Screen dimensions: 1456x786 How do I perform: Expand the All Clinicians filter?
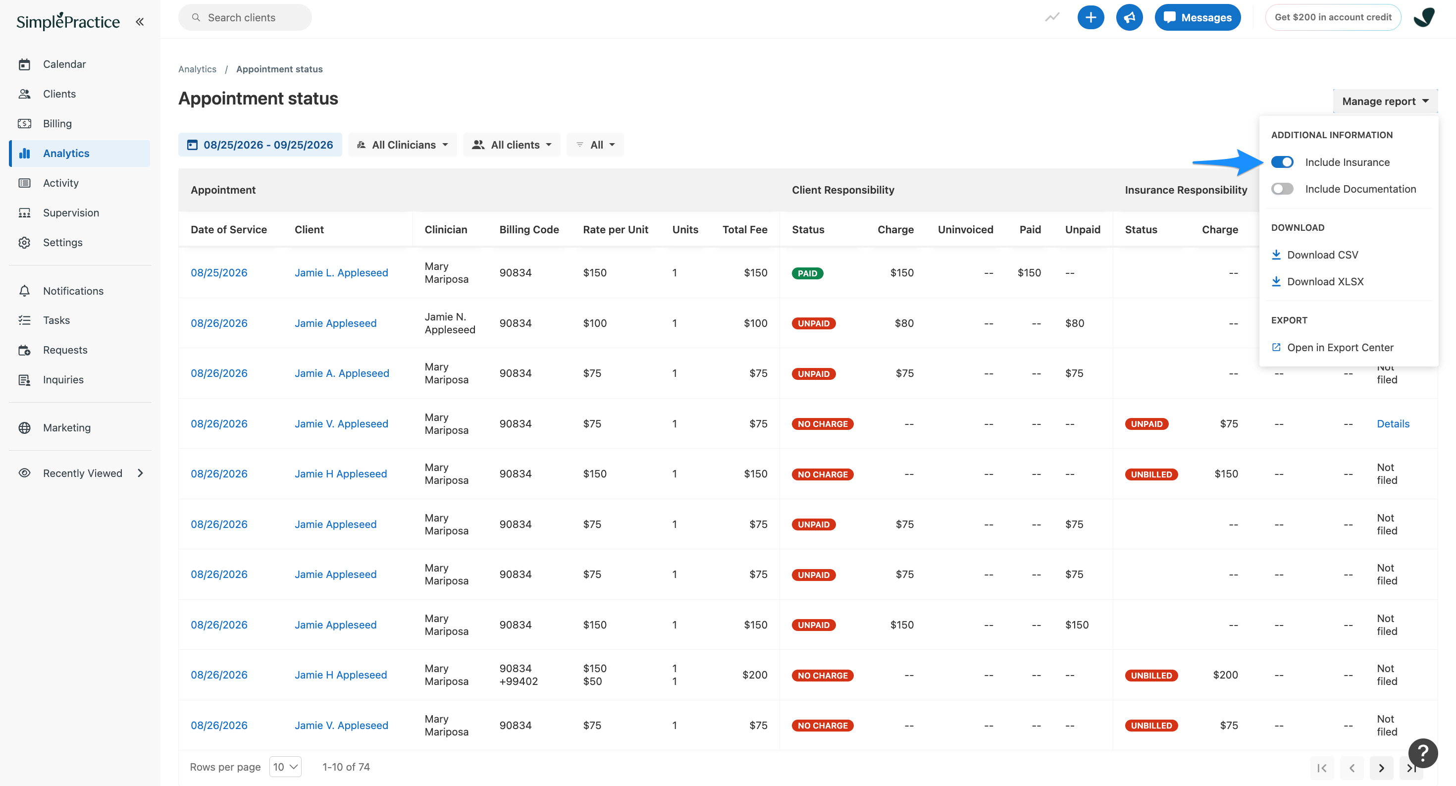pos(403,145)
